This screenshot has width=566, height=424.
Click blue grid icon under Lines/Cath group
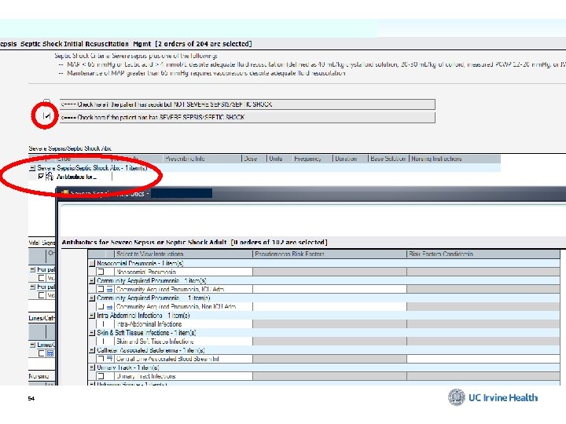click(50, 353)
